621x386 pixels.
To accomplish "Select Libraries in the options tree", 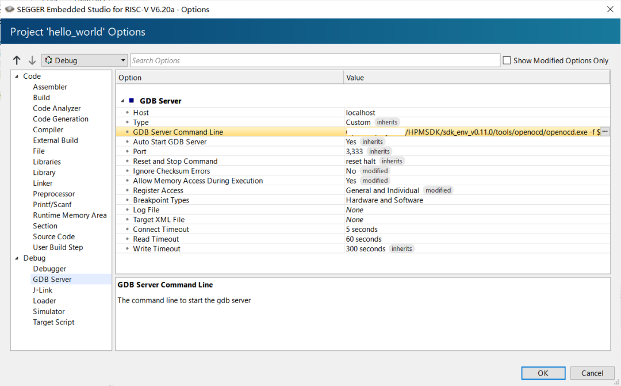I will click(x=47, y=162).
